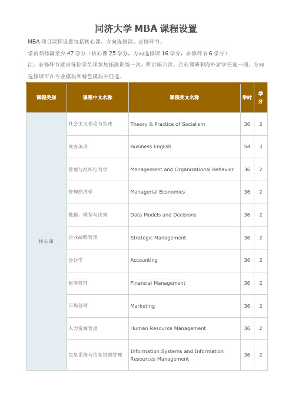Select the Marketing cell
The width and height of the screenshot is (292, 413).
184,306
